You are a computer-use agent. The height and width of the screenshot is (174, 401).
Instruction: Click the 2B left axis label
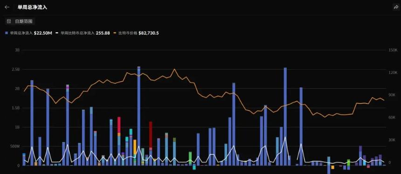click(17, 89)
